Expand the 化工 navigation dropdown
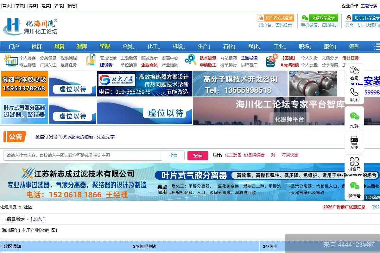 point(153,46)
